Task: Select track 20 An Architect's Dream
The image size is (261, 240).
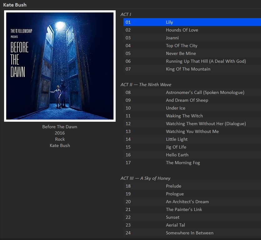Action: pyautogui.click(x=192, y=202)
